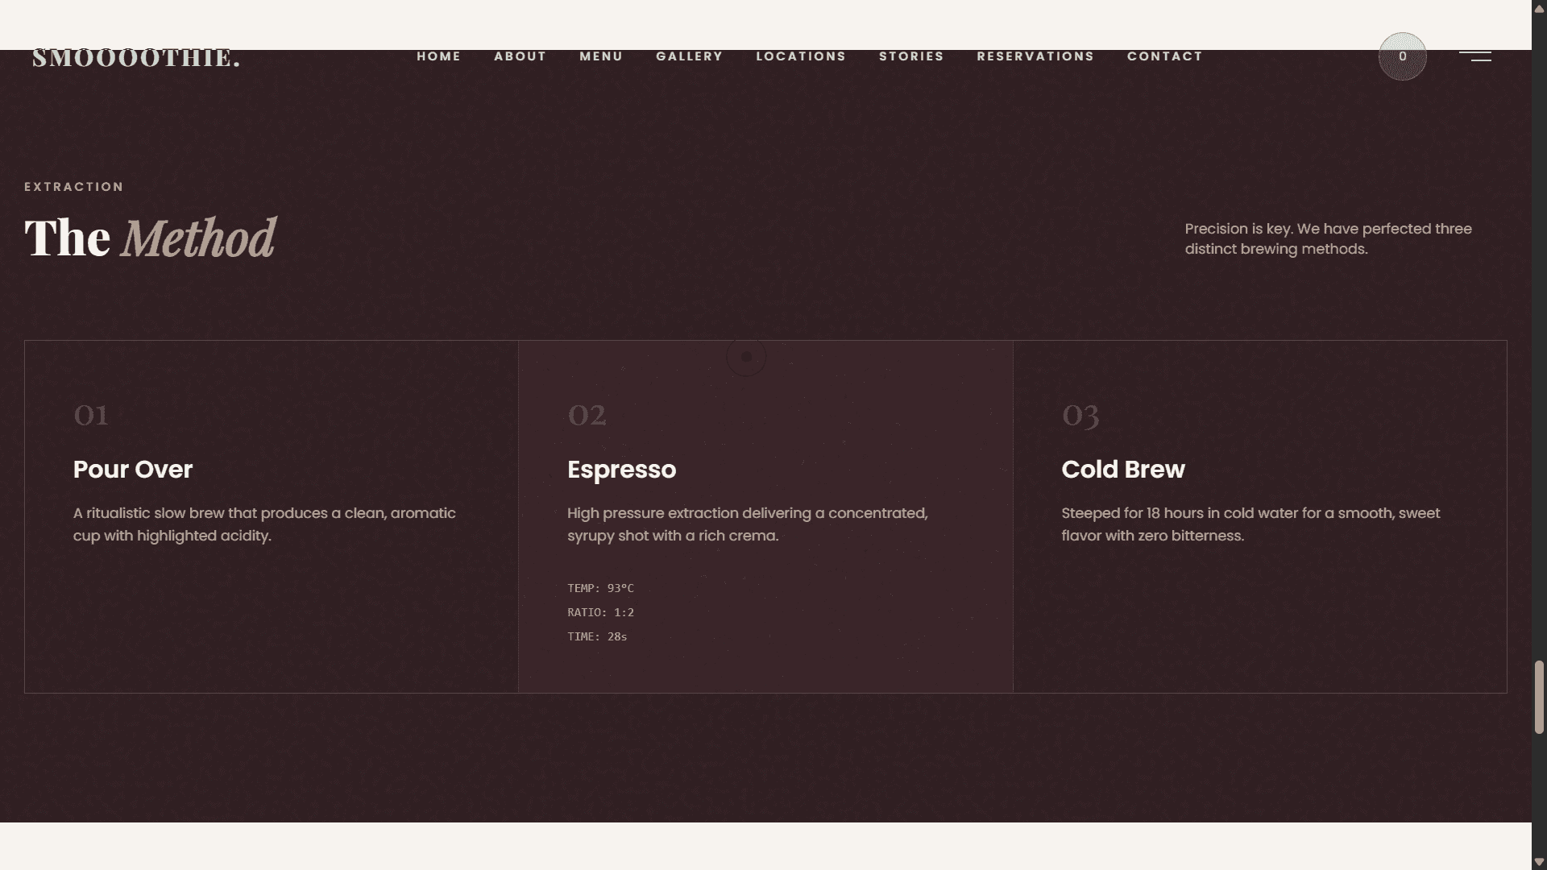Screen dimensions: 1547x870
Task: Click the 'Steeped for 18 hours' description
Action: point(1250,524)
